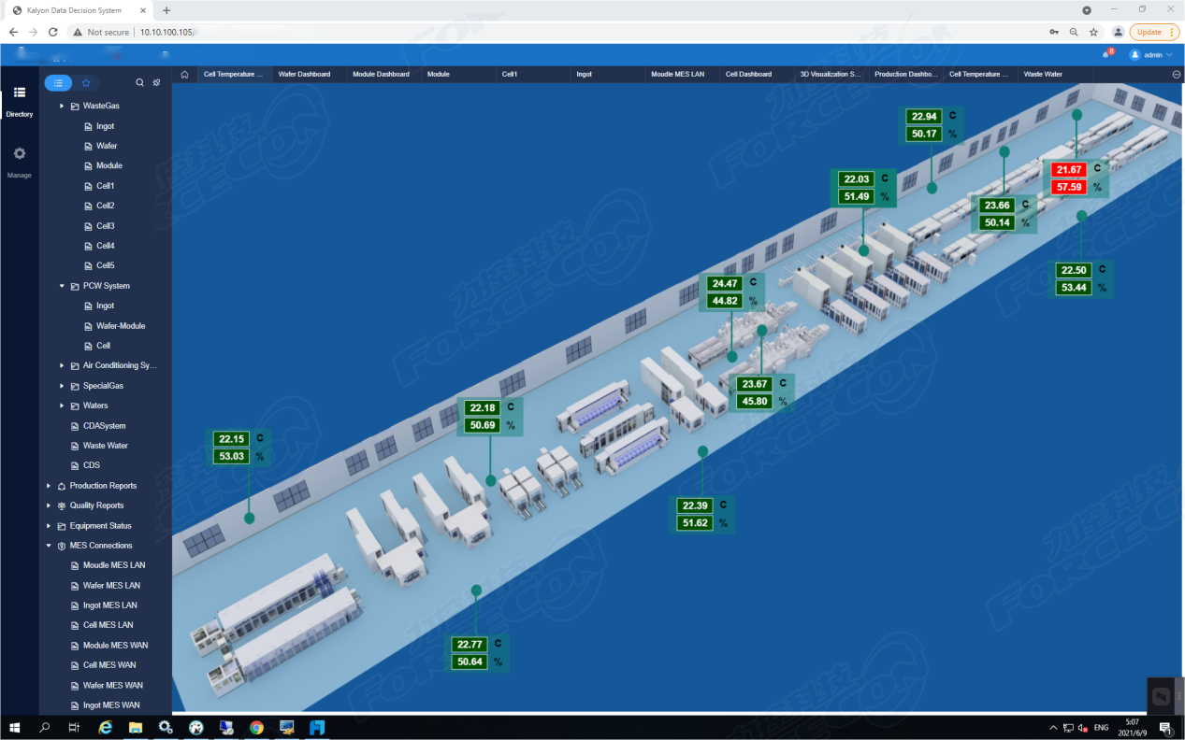Screen dimensions: 1185x740
Task: Open the Manage gear section
Action: tap(19, 154)
